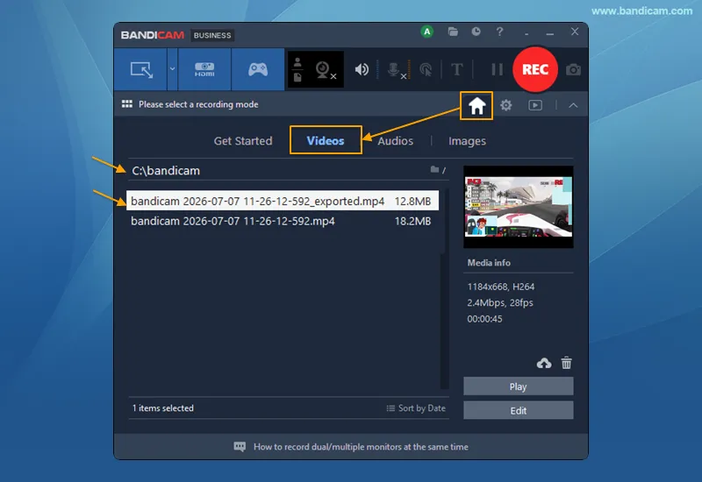Image resolution: width=702 pixels, height=482 pixels.
Task: Select bandicam 2026-07-07 11-26-12-592_exported.mp4 file
Action: 283,201
